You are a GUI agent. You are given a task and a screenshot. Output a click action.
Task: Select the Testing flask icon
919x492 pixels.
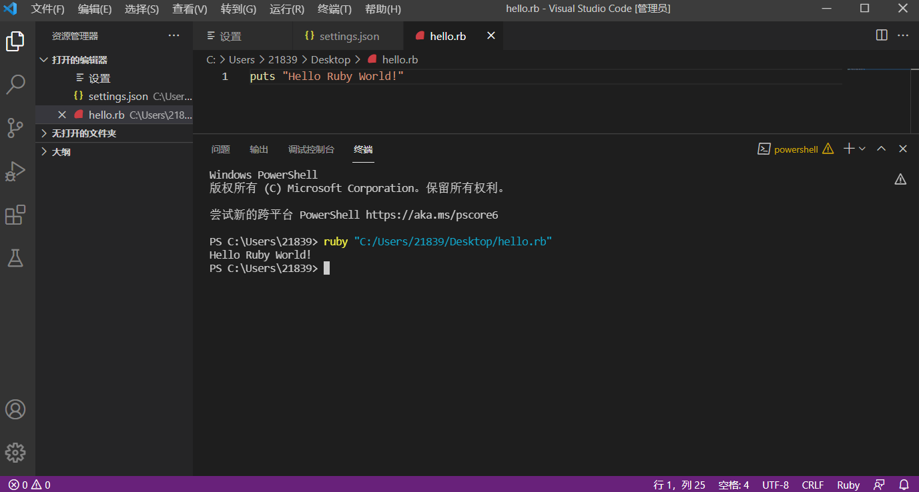[16, 258]
